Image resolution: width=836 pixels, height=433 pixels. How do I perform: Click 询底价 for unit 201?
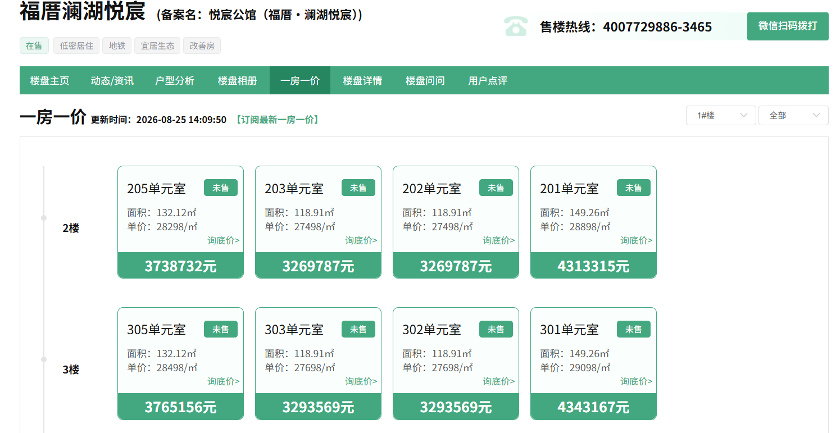pos(637,240)
